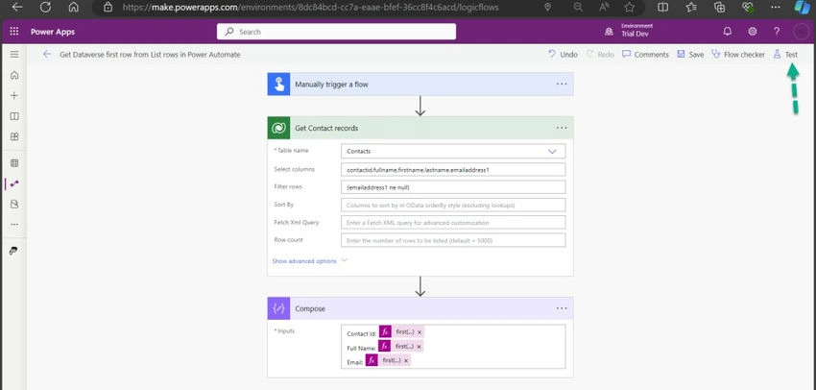
Task: Open browser settings ellipsis menu
Action: pyautogui.click(x=776, y=8)
